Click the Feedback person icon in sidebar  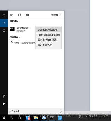click(4, 104)
